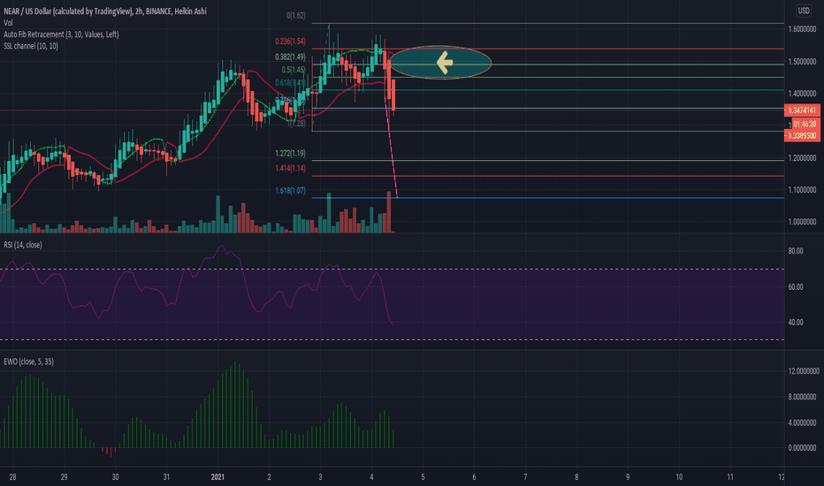Click the 1.618(1.07) Fibonacci extension label
824x486 pixels.
tap(290, 190)
